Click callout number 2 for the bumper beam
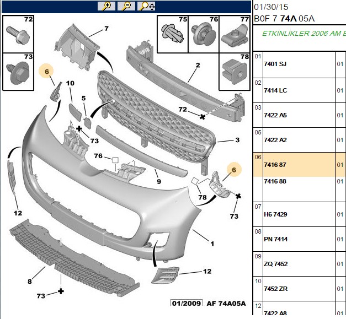The height and width of the screenshot is (319, 346). (x=198, y=65)
